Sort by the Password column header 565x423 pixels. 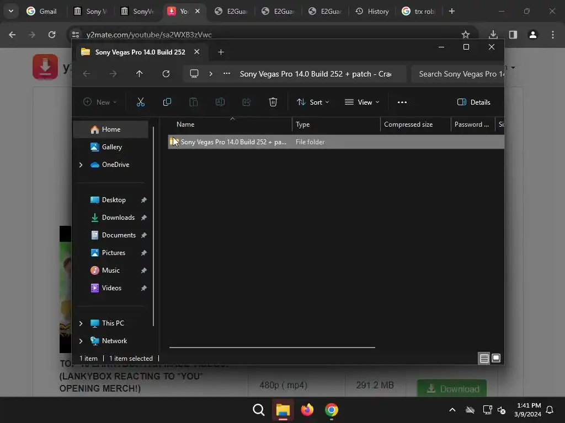click(x=473, y=124)
